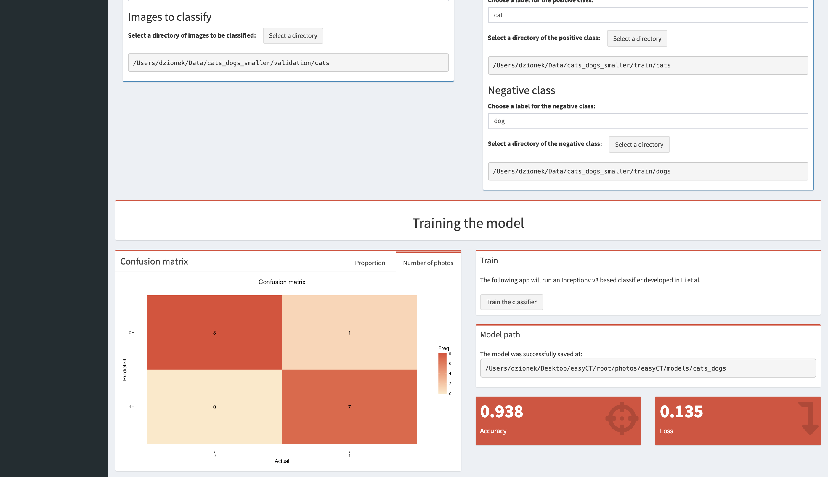
Task: Expand the Training the model section
Action: pyautogui.click(x=468, y=223)
